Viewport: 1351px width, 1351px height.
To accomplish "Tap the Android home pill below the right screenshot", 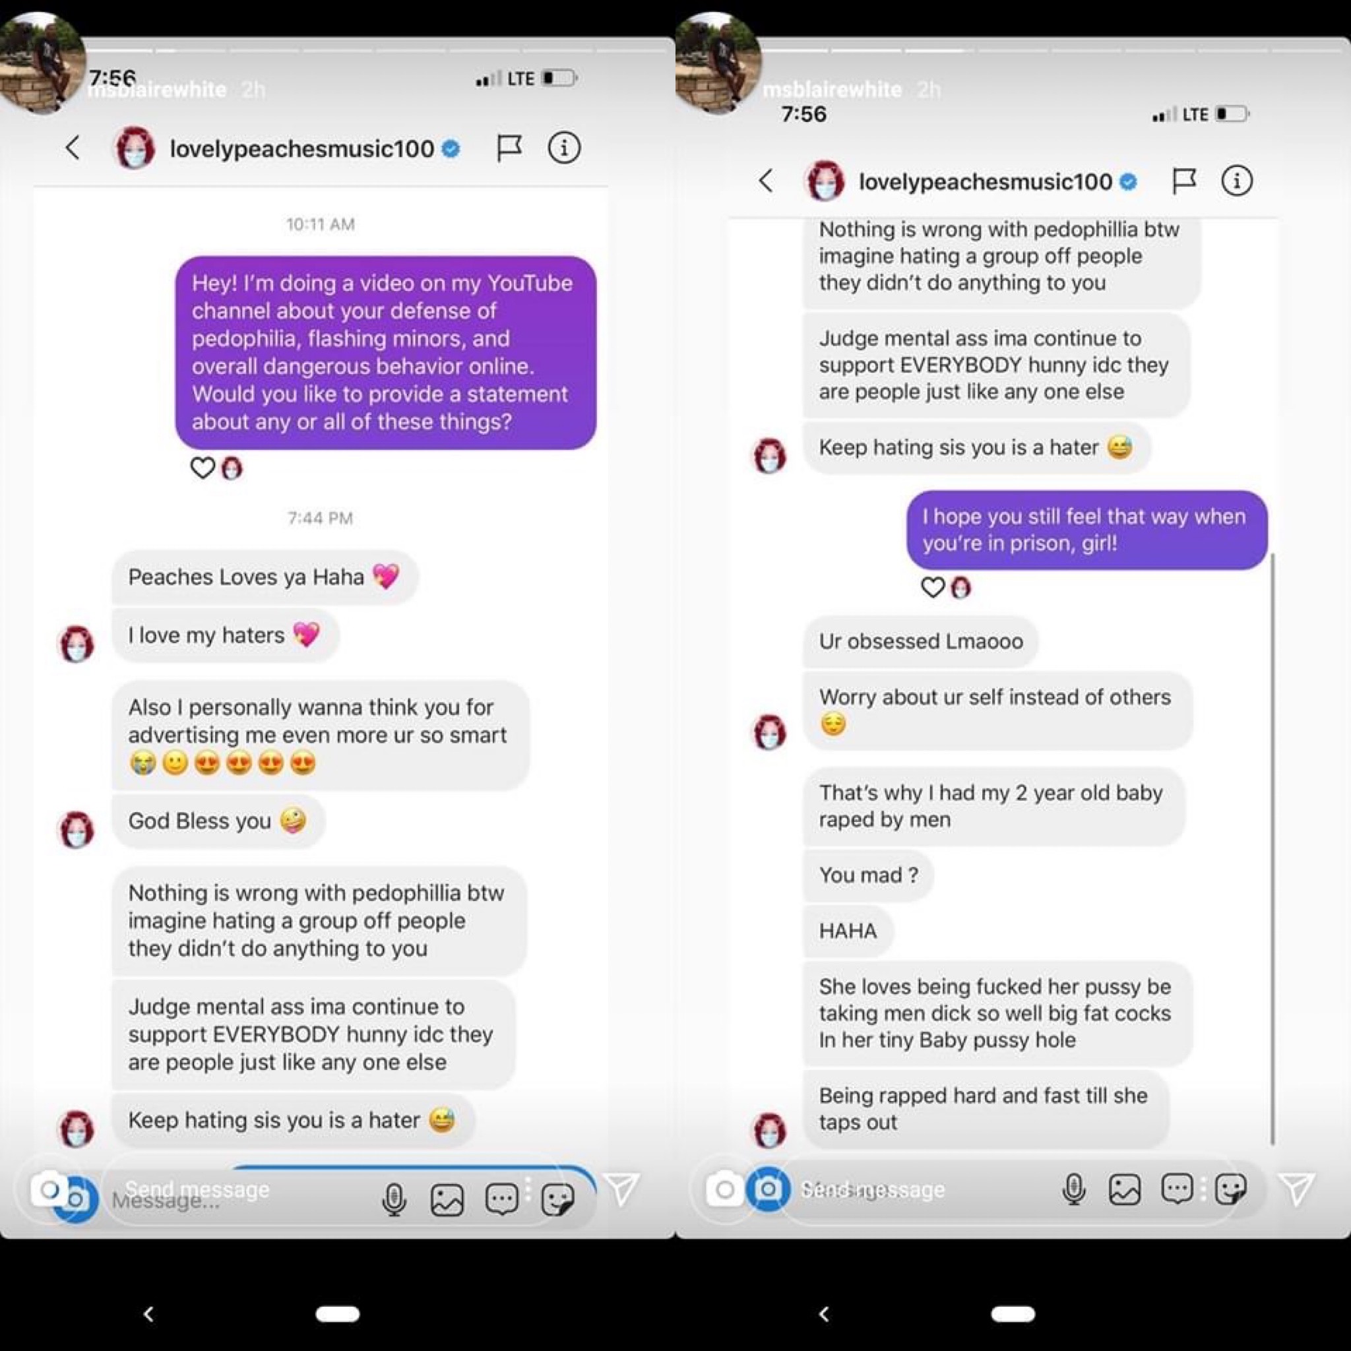I will pos(1013,1314).
